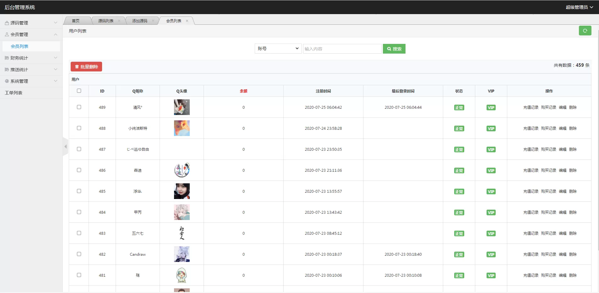Check the checkbox for user 485
Viewport: 599px width, 293px height.
point(79,191)
